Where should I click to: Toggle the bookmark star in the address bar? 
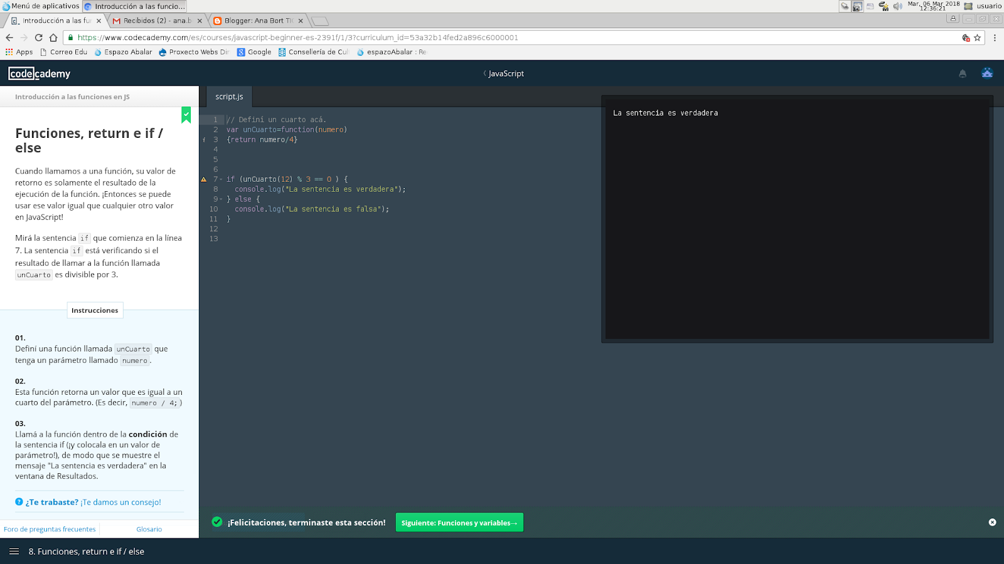pos(977,37)
